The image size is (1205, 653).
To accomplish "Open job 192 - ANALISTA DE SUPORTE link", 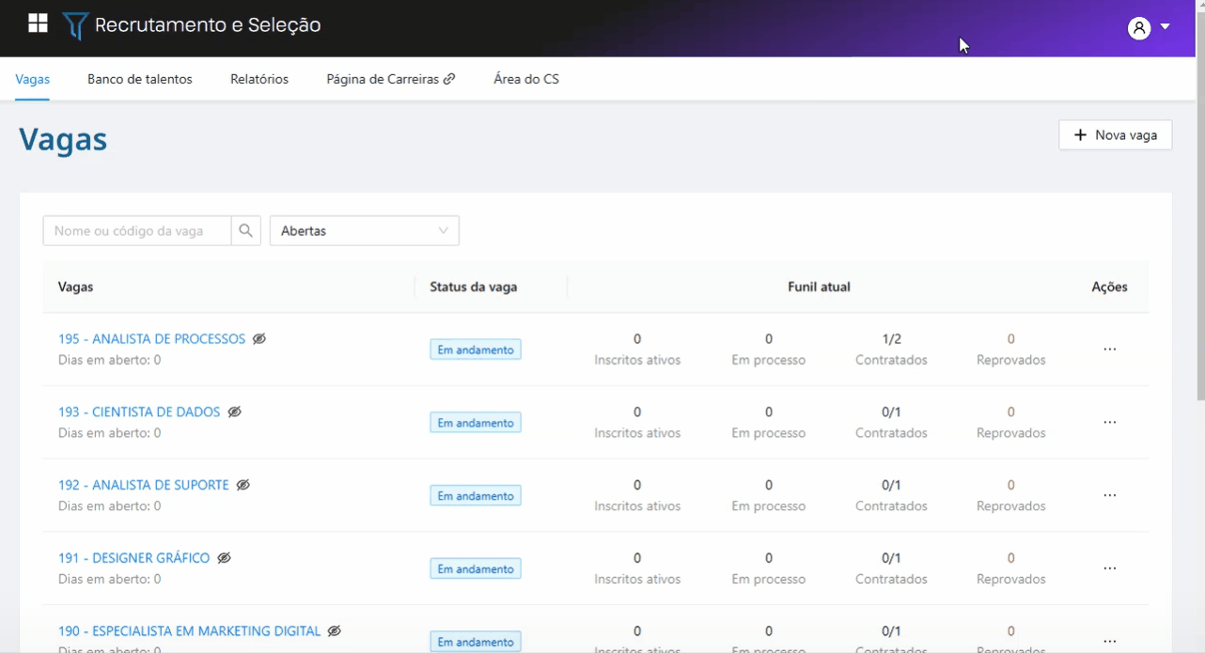I will tap(144, 485).
